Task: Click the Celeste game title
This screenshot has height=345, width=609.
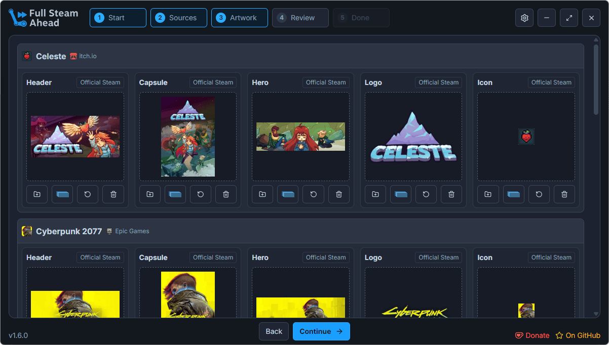Action: pyautogui.click(x=51, y=56)
